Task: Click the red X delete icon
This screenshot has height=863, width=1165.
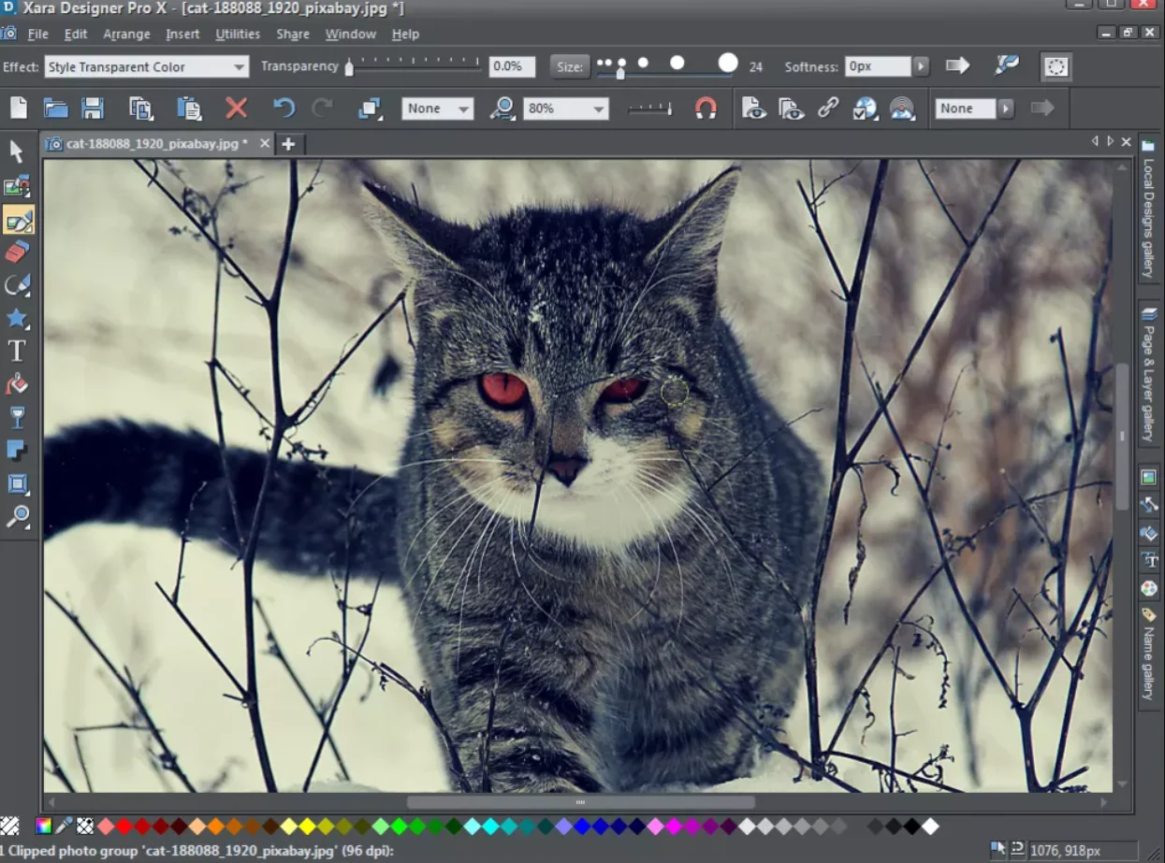Action: point(237,108)
